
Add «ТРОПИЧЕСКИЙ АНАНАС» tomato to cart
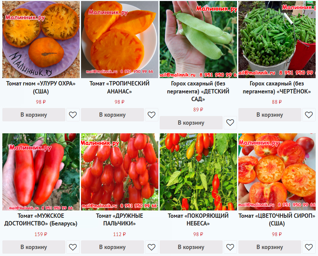pyautogui.click(x=113, y=115)
